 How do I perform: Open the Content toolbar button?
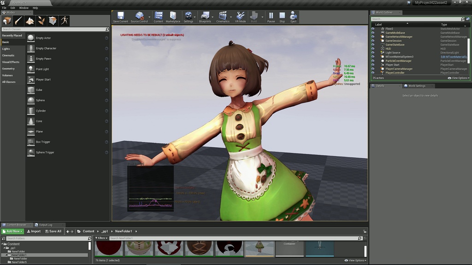pos(159,17)
